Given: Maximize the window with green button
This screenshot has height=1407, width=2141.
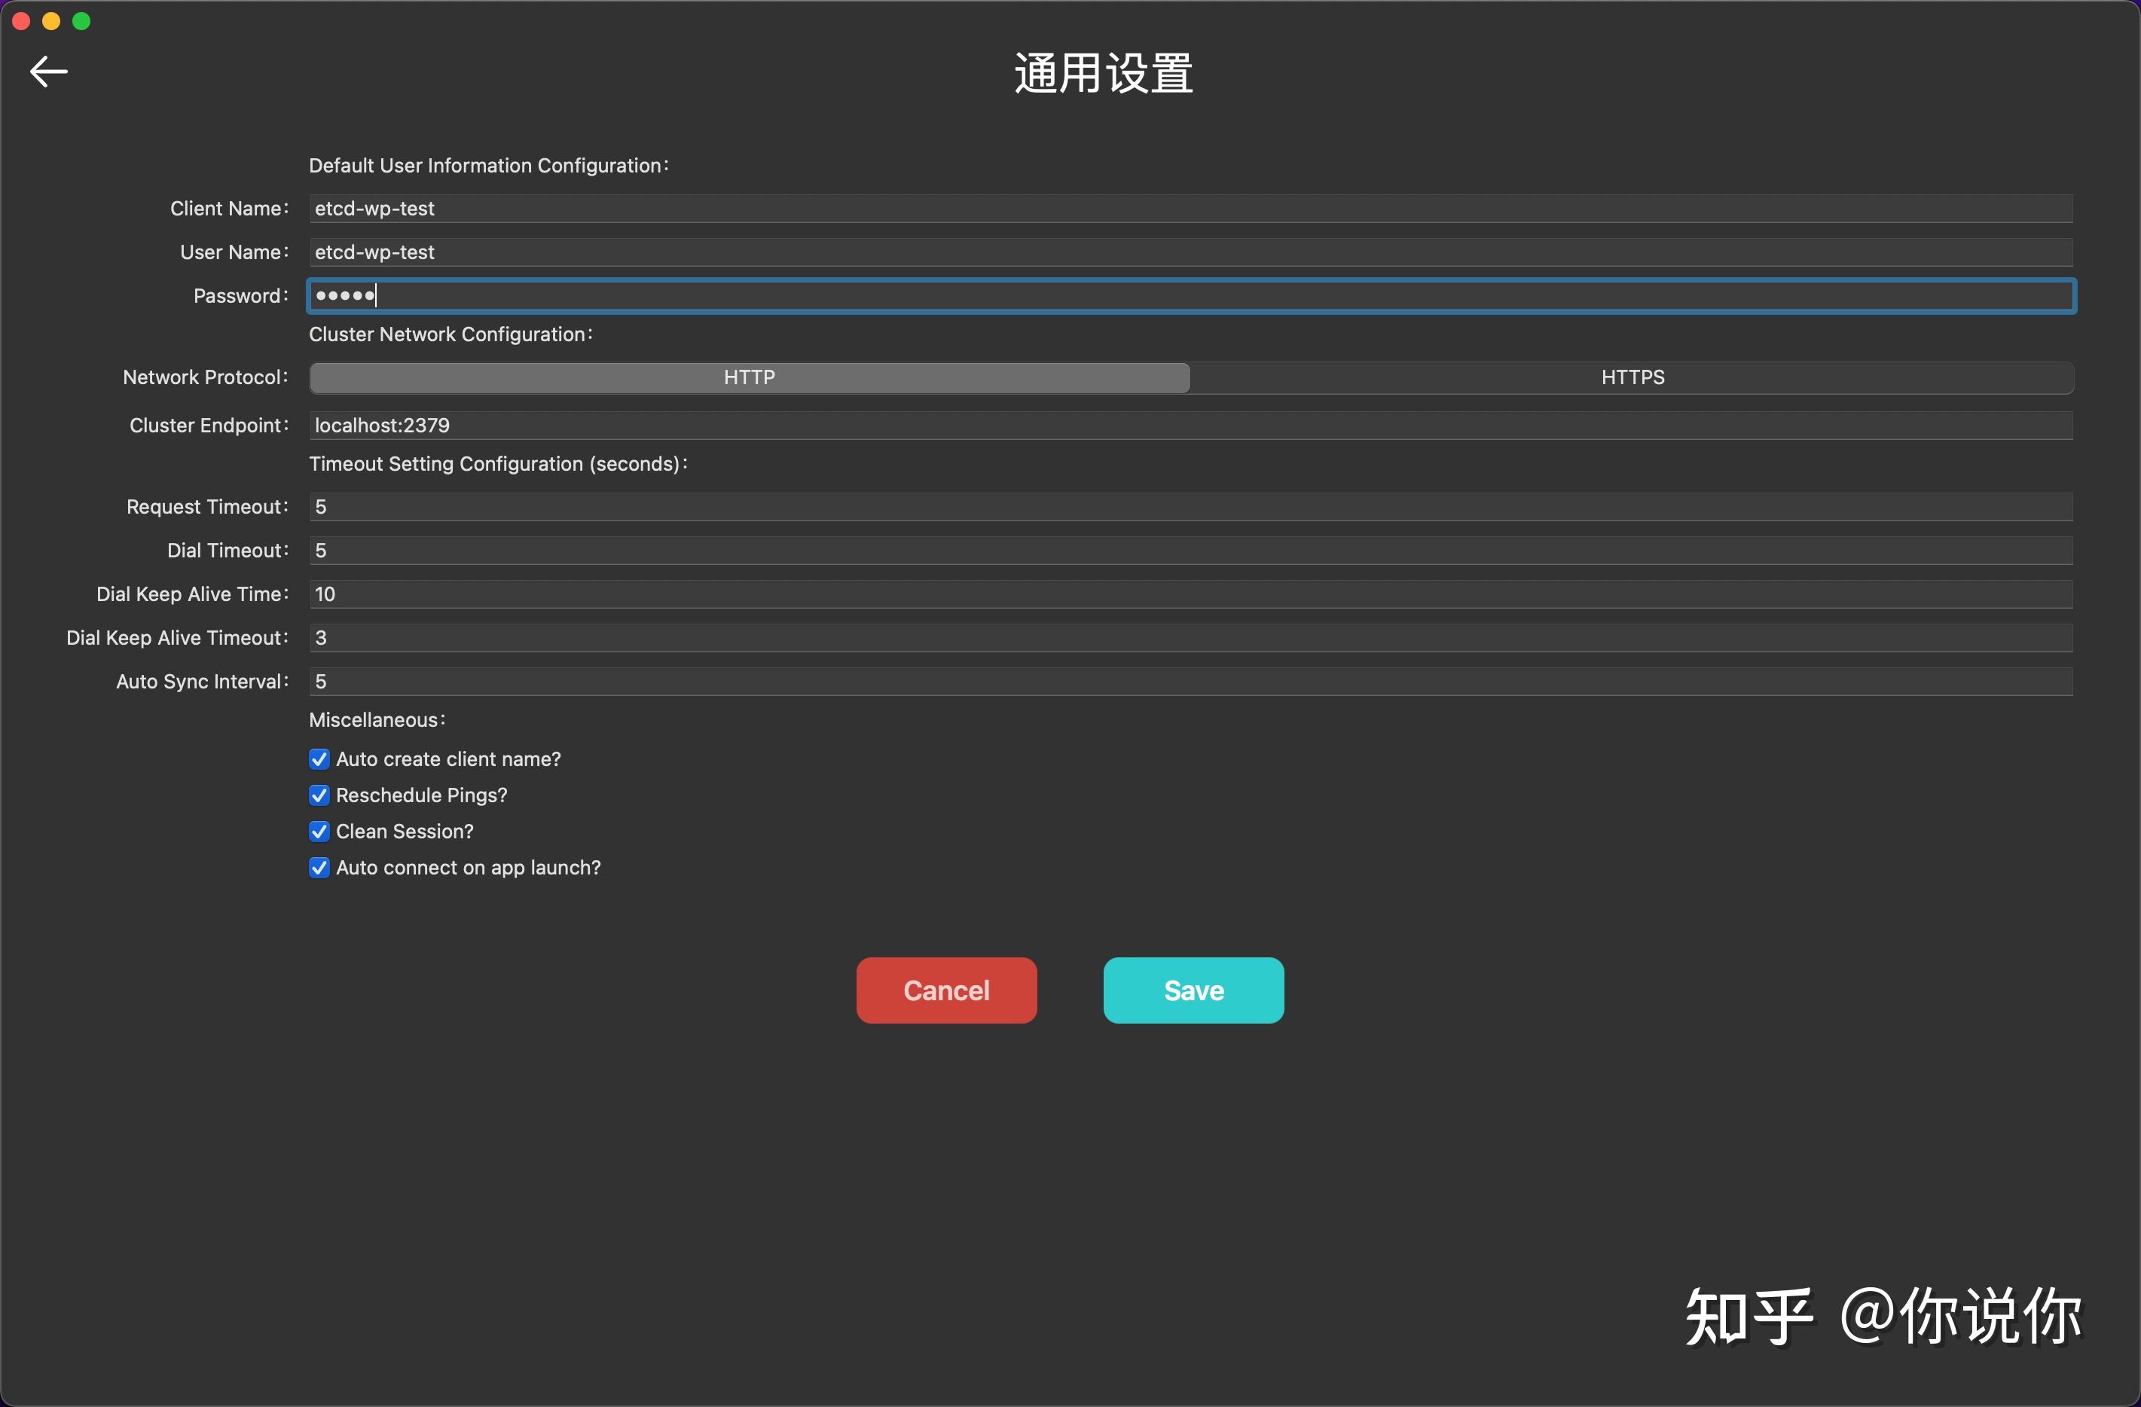Looking at the screenshot, I should 82,20.
